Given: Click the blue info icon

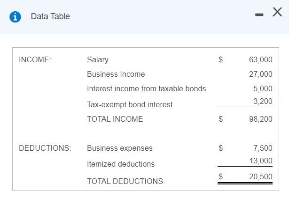Looking at the screenshot, I should (x=15, y=17).
